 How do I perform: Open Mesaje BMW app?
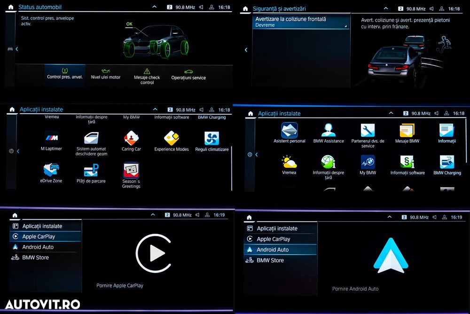click(x=407, y=133)
